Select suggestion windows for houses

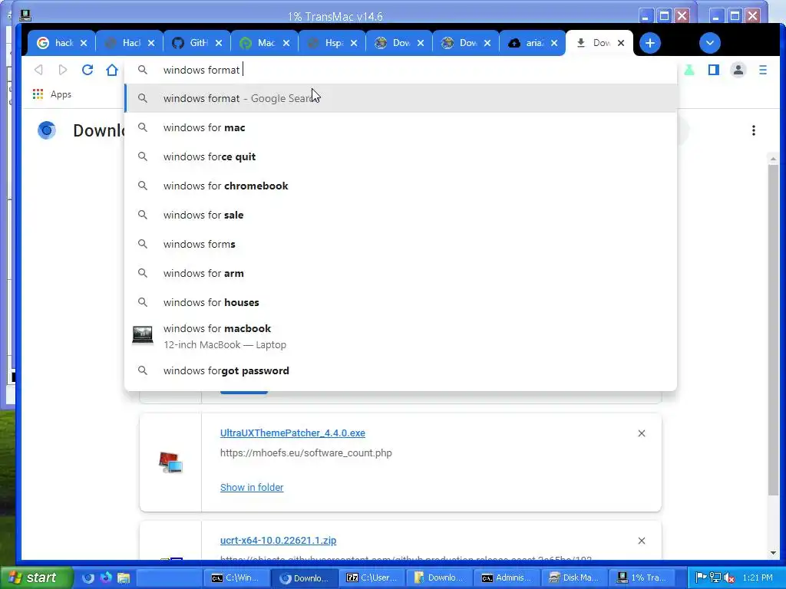(401, 302)
